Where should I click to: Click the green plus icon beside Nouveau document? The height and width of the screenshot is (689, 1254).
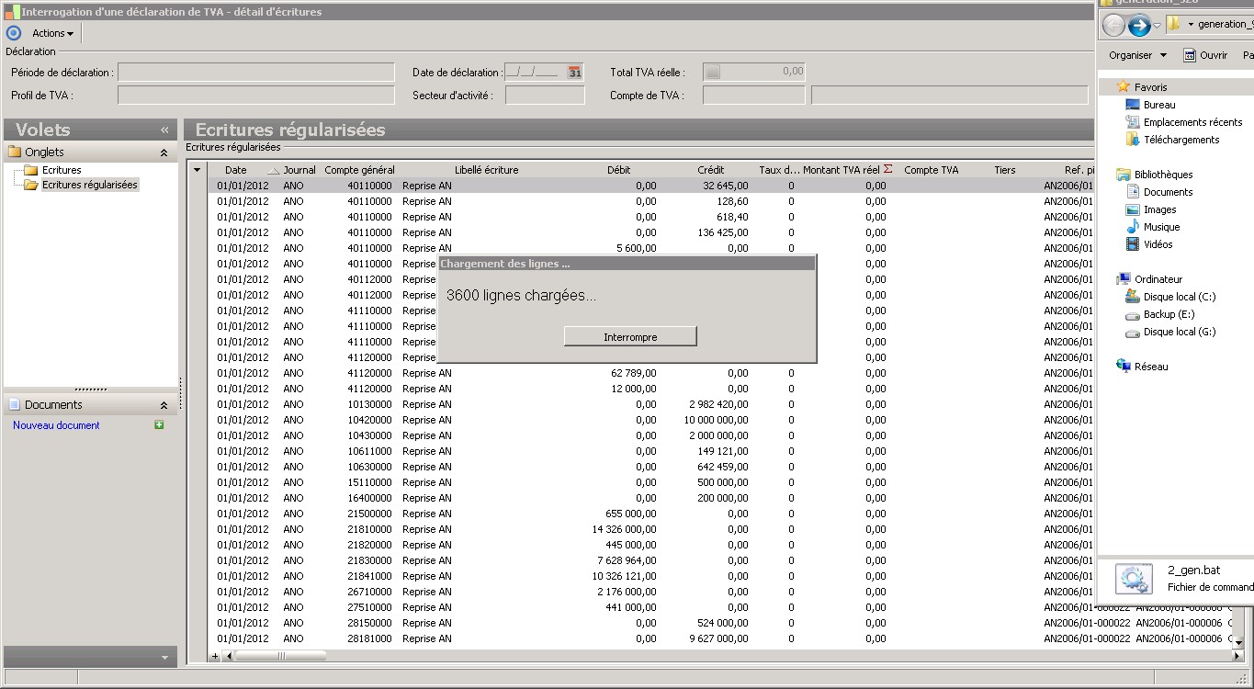tap(159, 425)
